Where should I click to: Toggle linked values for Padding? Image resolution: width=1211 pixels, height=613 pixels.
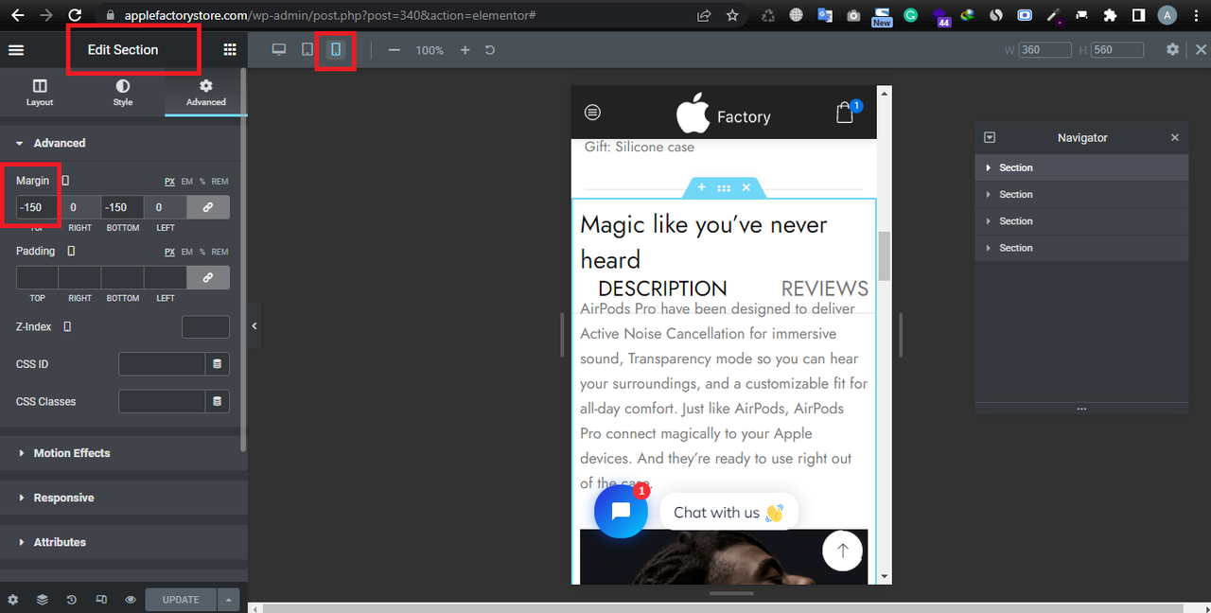(208, 277)
